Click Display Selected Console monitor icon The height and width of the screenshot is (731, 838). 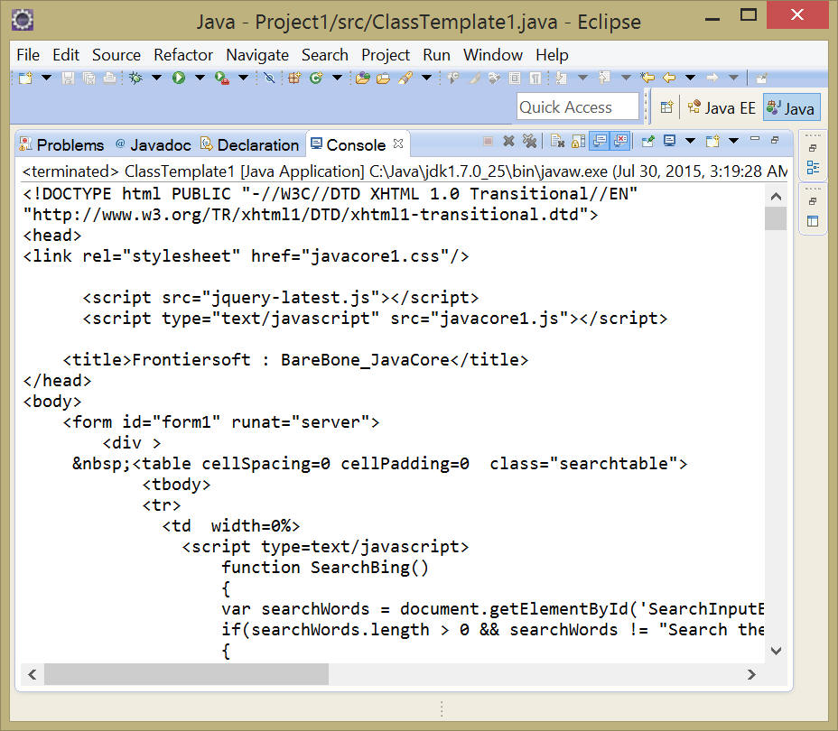click(x=669, y=141)
